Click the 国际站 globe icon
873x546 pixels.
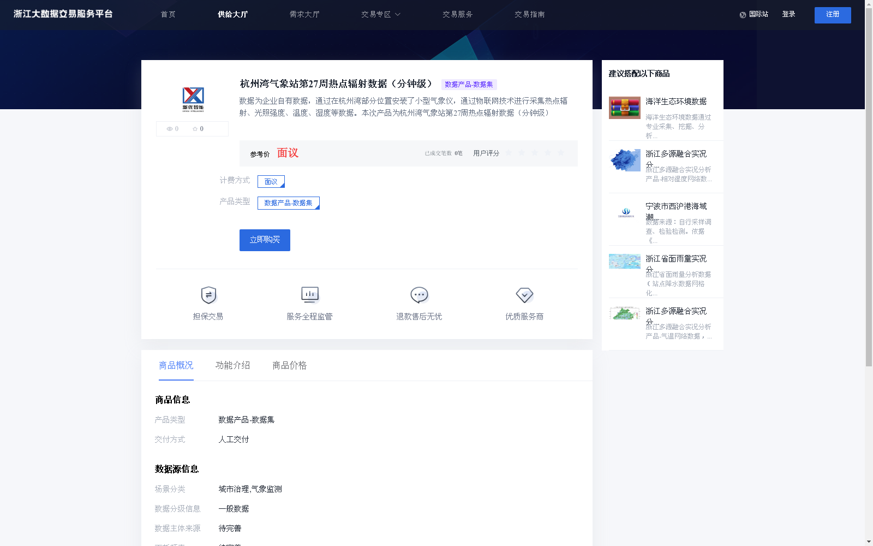[x=743, y=15]
